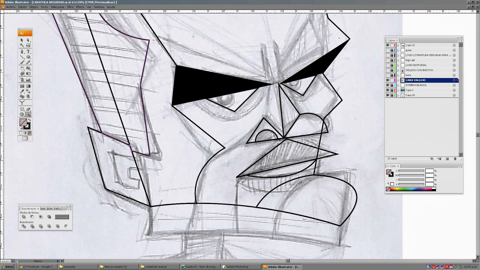
Task: Select the Pen tool
Action: point(21,52)
